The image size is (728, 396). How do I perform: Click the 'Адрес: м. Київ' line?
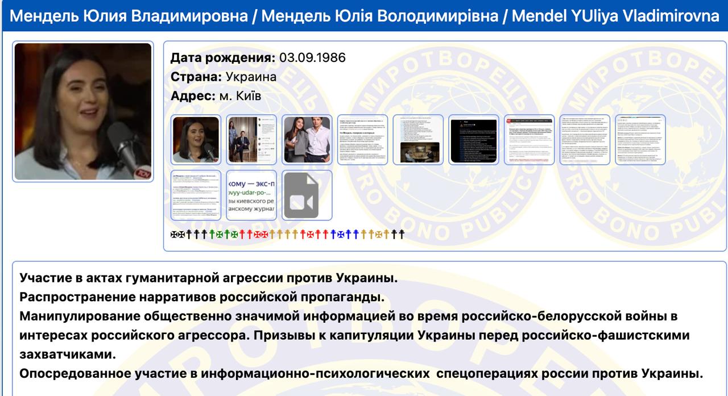click(x=216, y=95)
